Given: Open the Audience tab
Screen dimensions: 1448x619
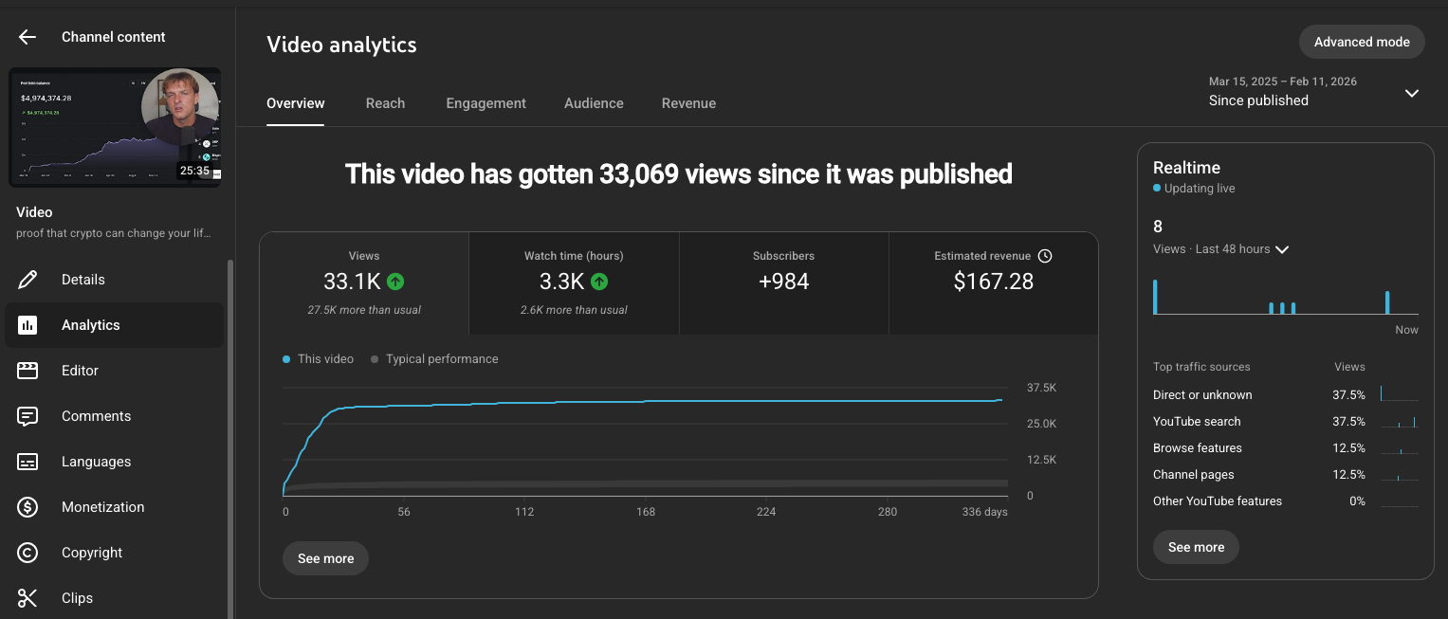Looking at the screenshot, I should (594, 102).
